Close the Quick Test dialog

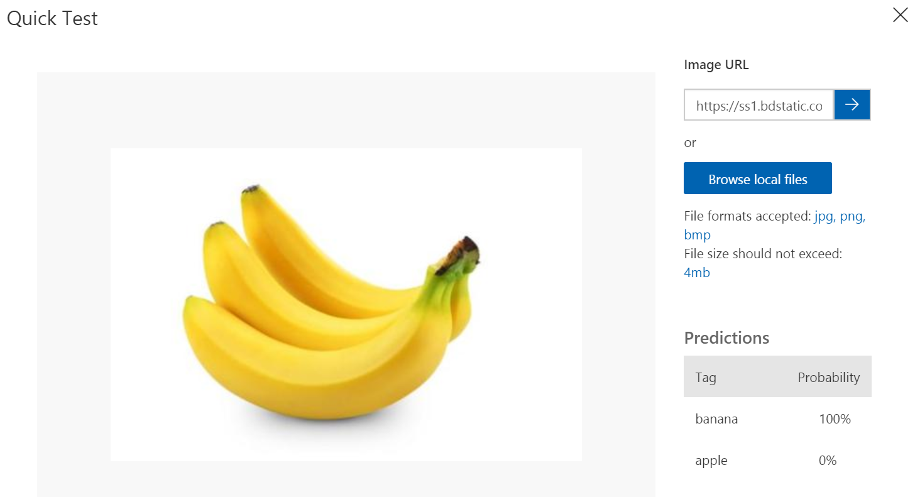[900, 16]
